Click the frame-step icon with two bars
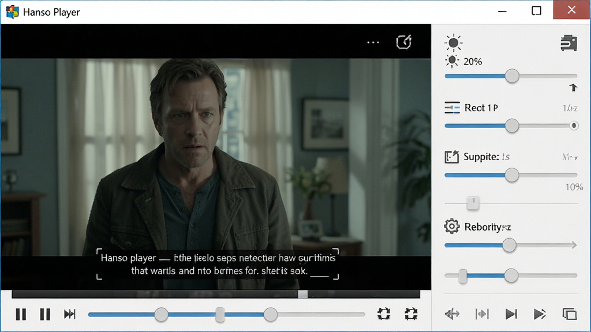 click(x=482, y=314)
